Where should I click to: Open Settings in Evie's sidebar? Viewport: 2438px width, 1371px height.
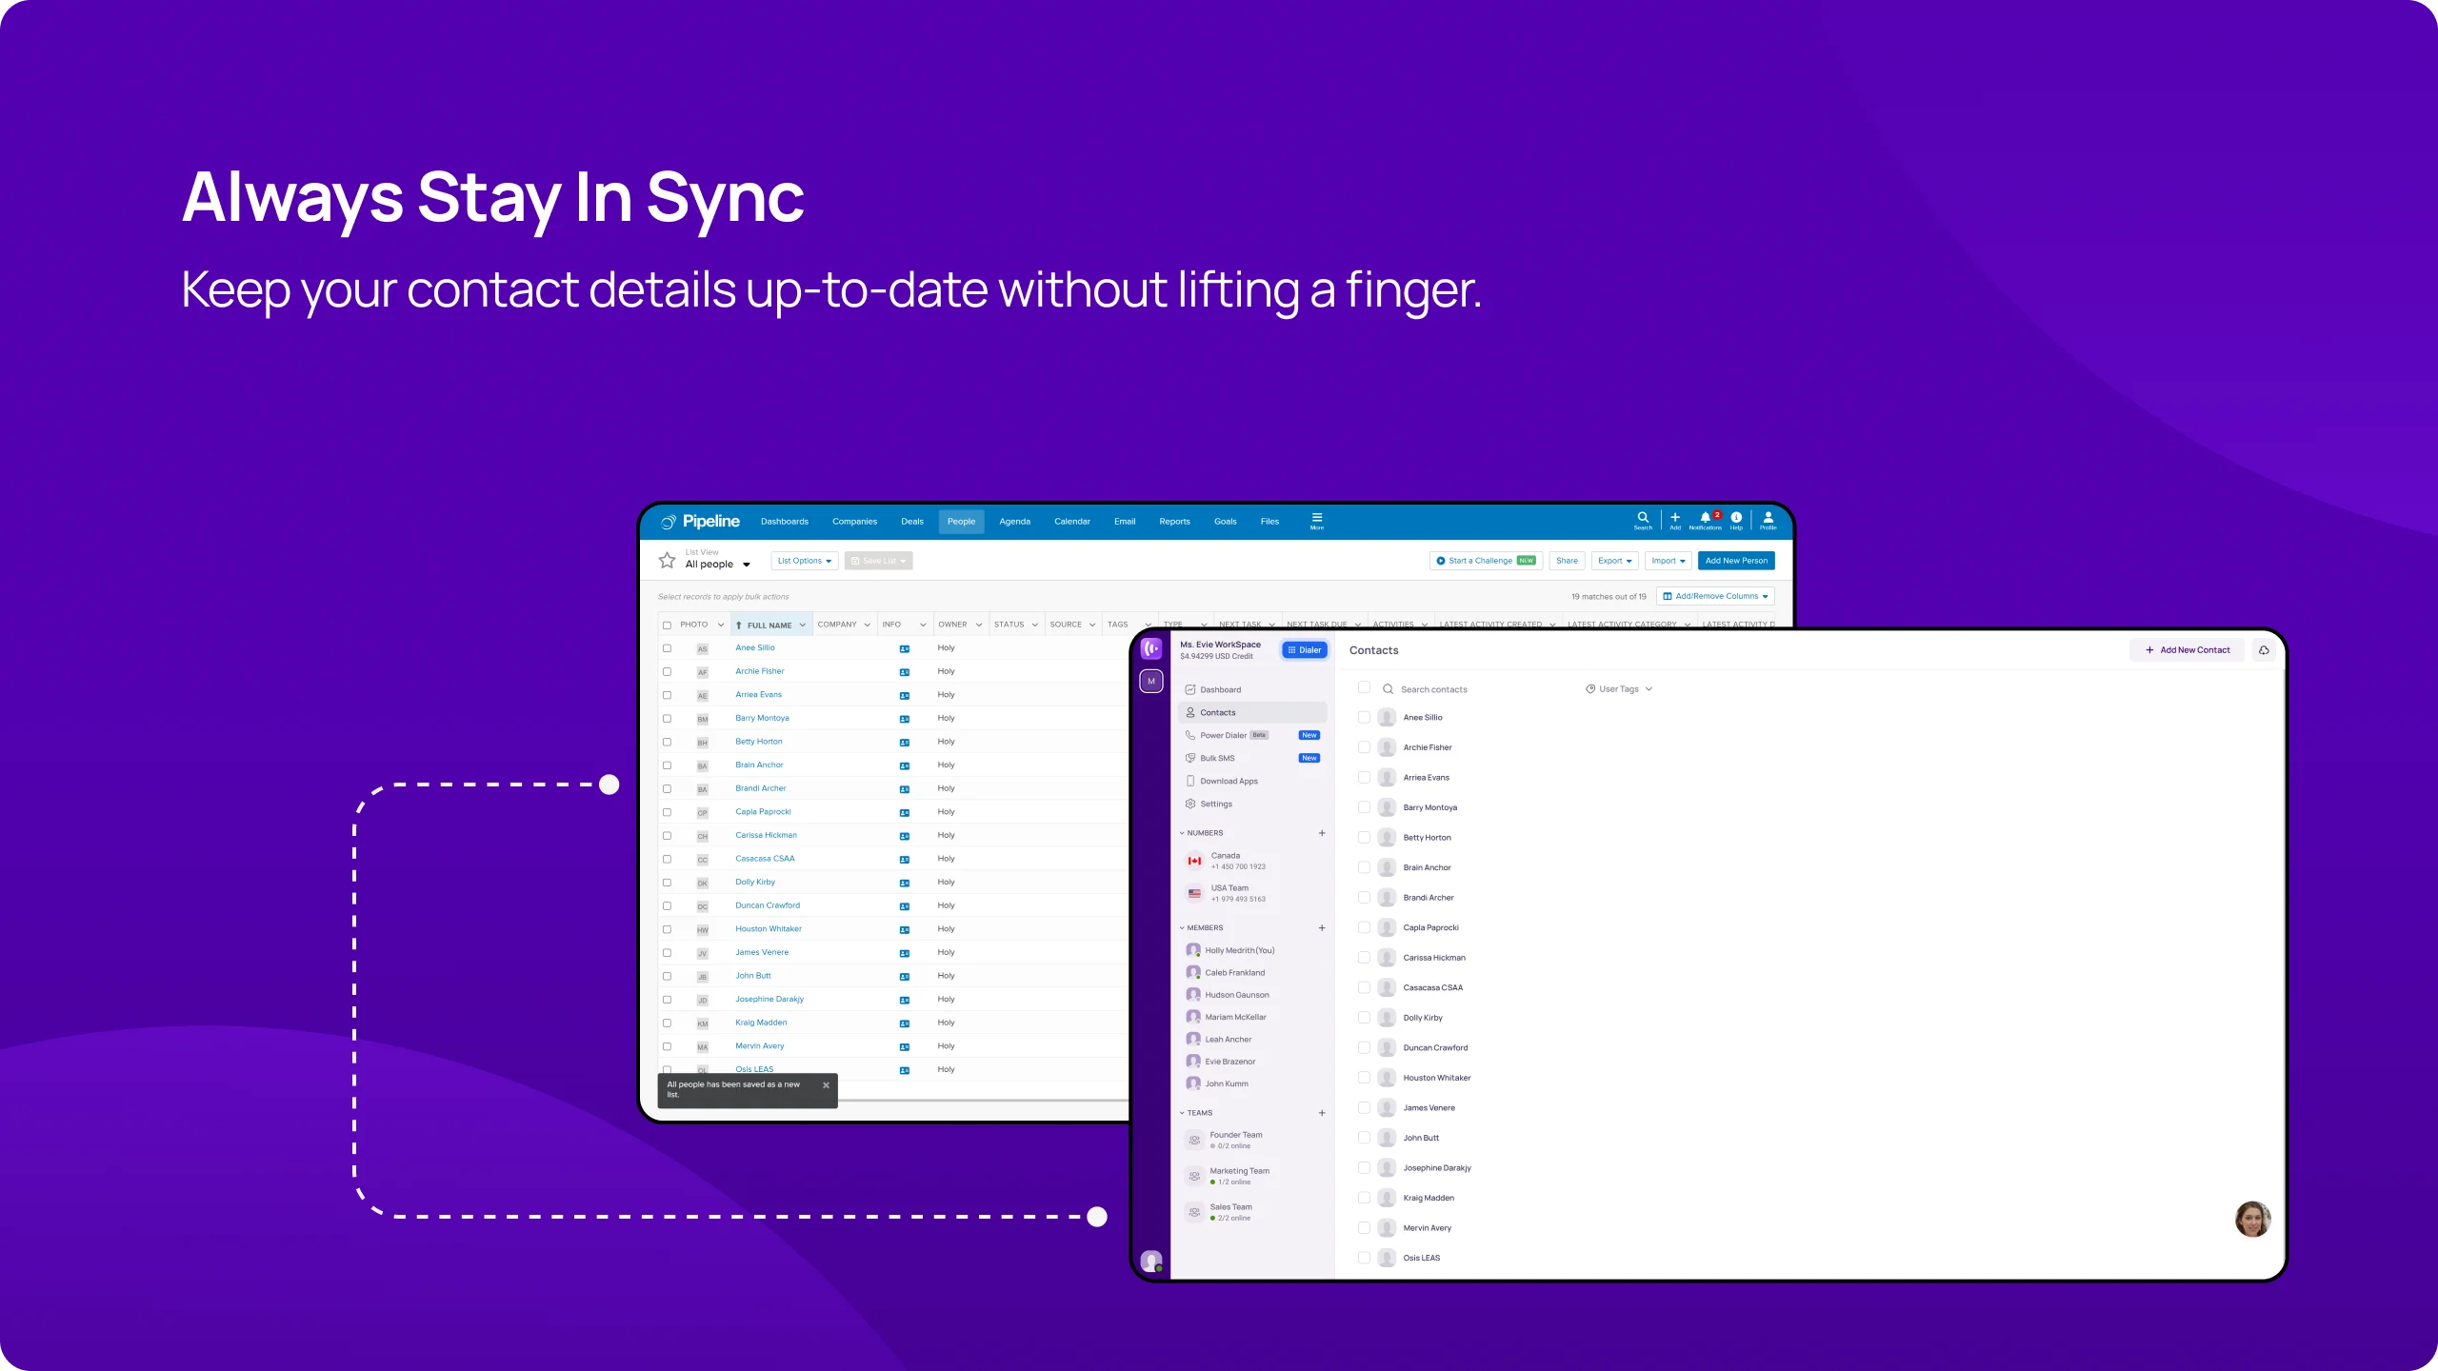point(1252,804)
